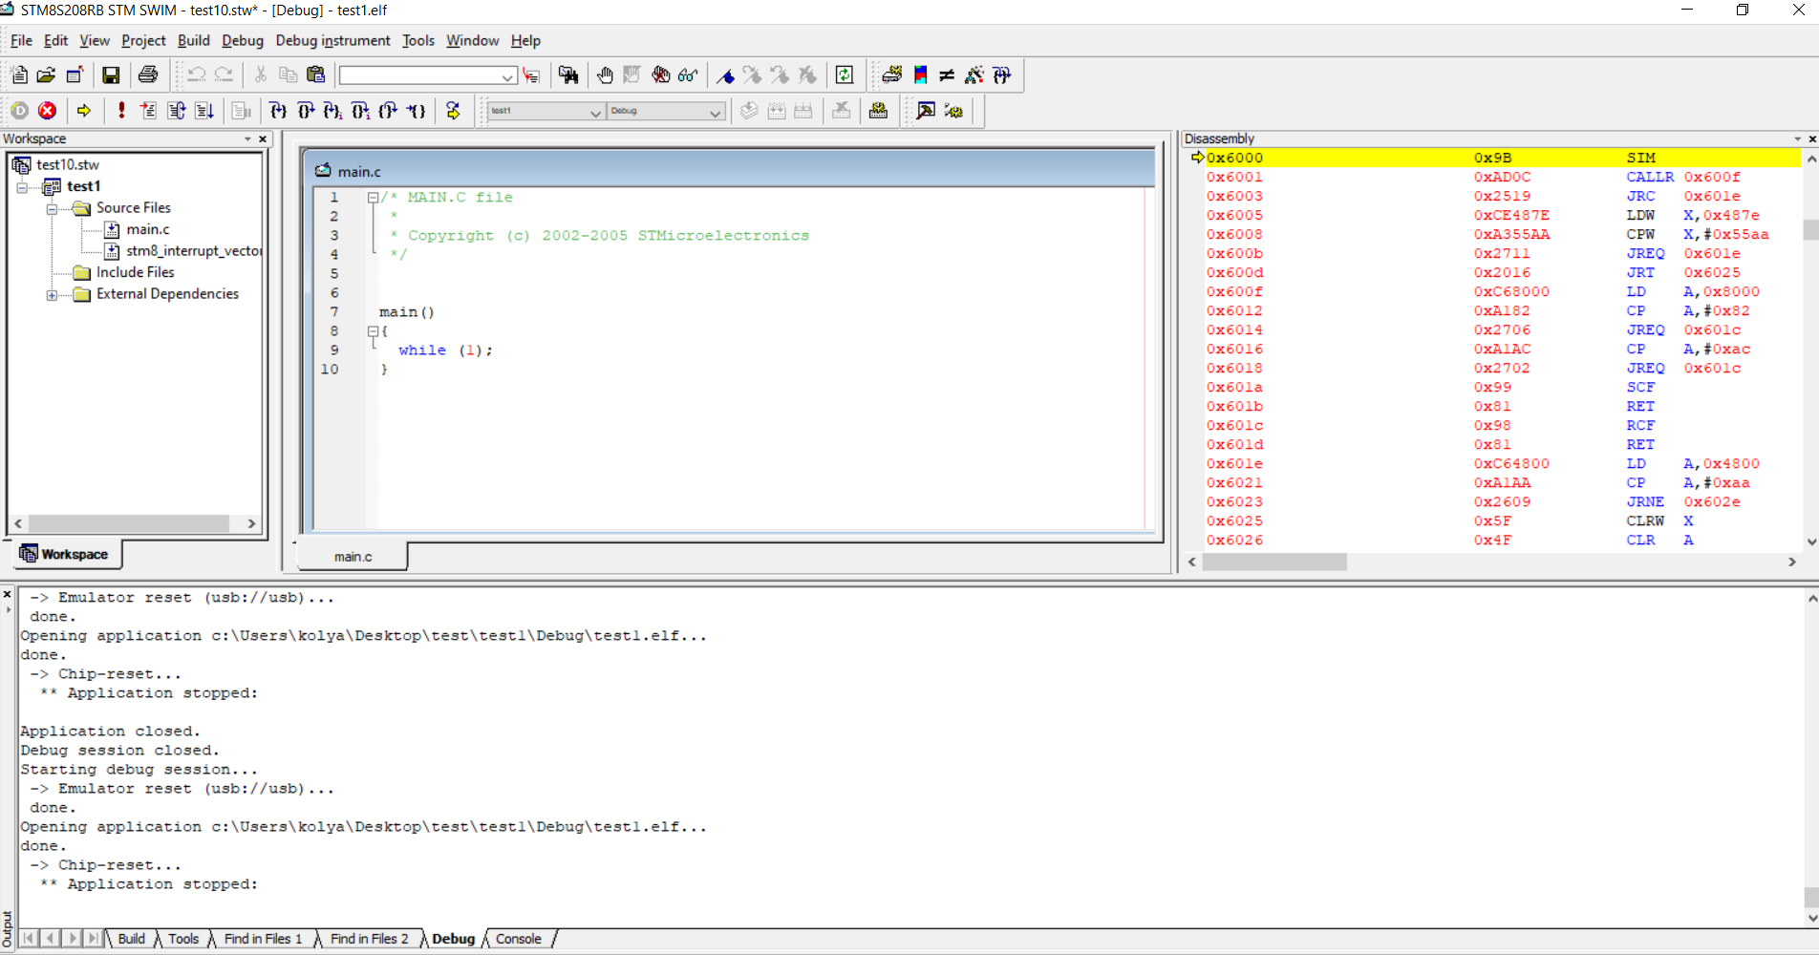The image size is (1819, 955).
Task: Click the binoculars Find in Files icon
Action: click(x=568, y=75)
